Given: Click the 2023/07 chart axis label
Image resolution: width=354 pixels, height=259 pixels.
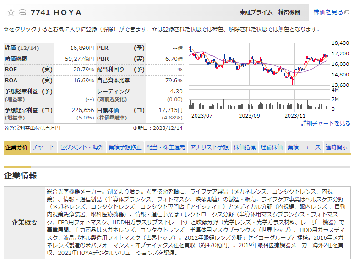Looking at the screenshot, I should click(x=202, y=116).
